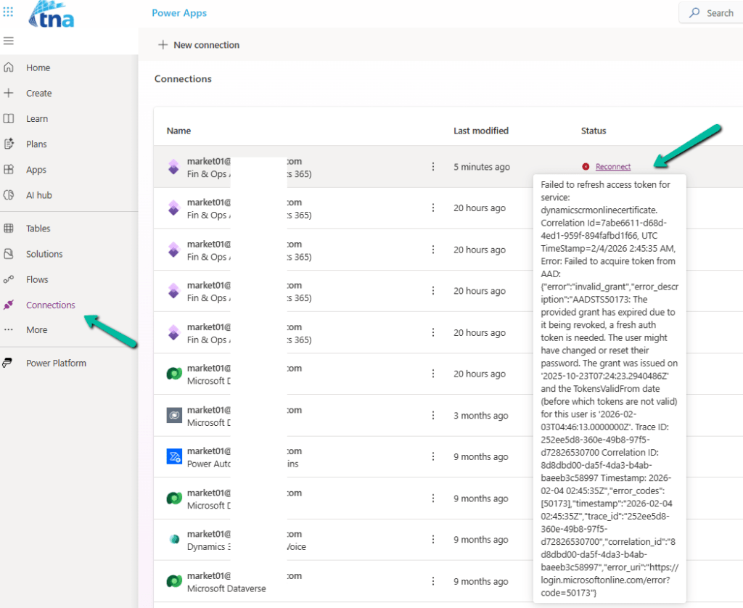Click the Flows sidebar icon
743x608 pixels.
[9, 279]
